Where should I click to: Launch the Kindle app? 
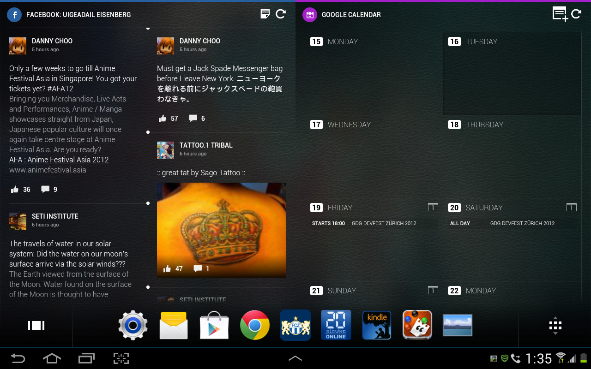pyautogui.click(x=377, y=325)
